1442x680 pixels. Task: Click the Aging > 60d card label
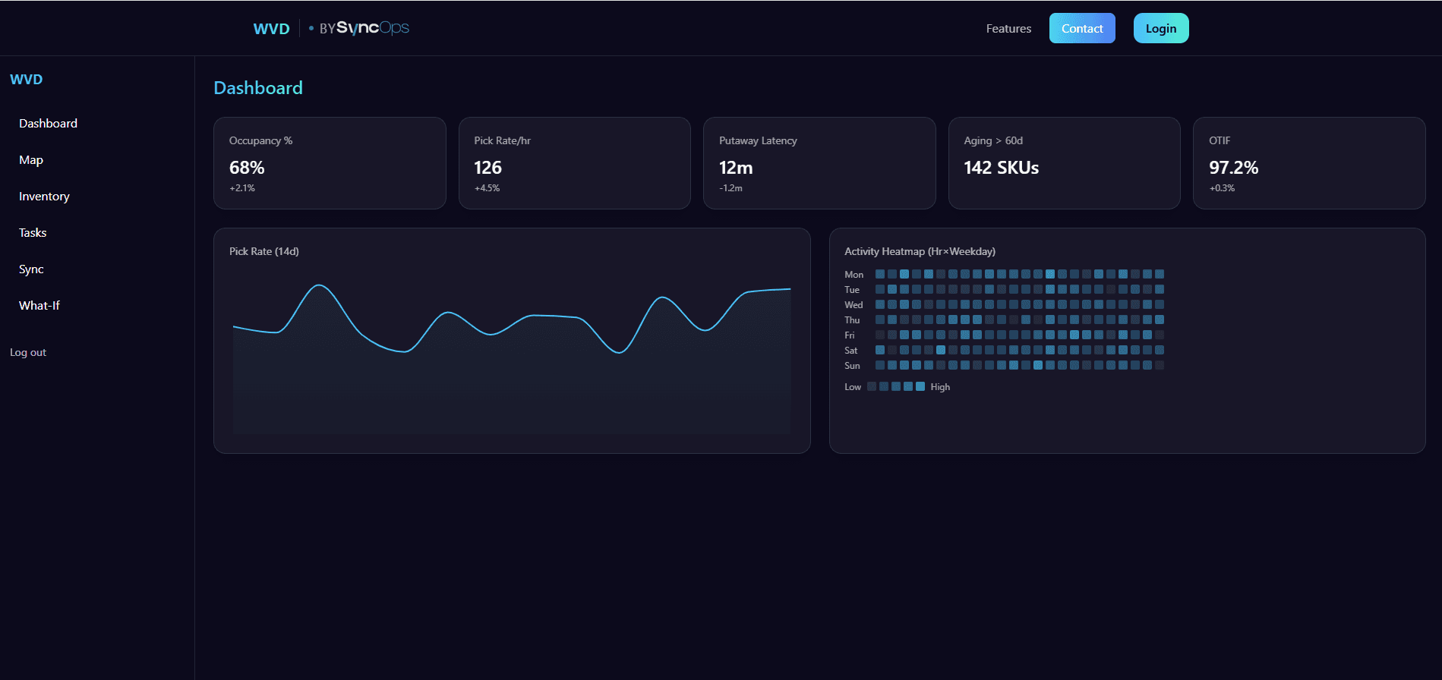[993, 140]
